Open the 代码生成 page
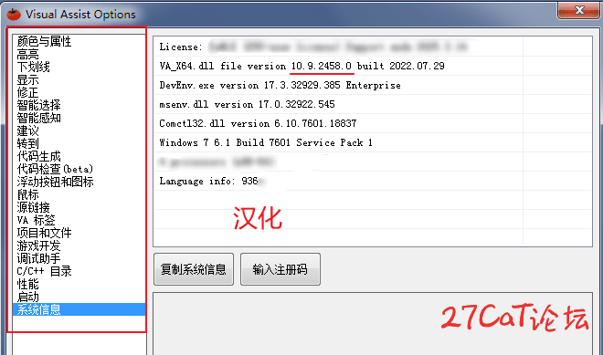The image size is (603, 355). pyautogui.click(x=38, y=156)
